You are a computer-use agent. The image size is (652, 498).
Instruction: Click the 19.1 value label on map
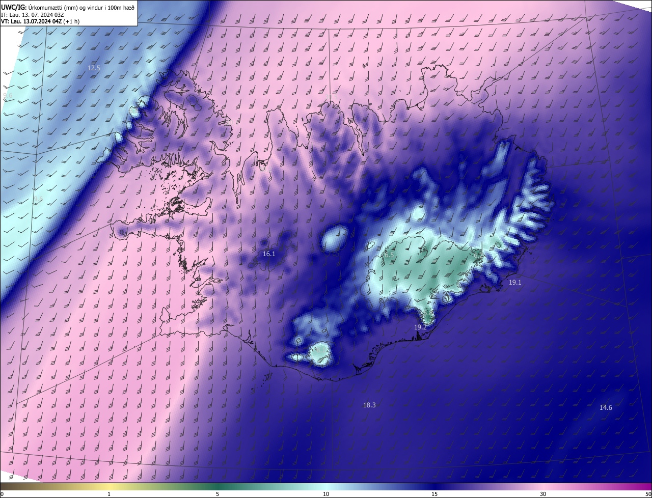point(515,282)
